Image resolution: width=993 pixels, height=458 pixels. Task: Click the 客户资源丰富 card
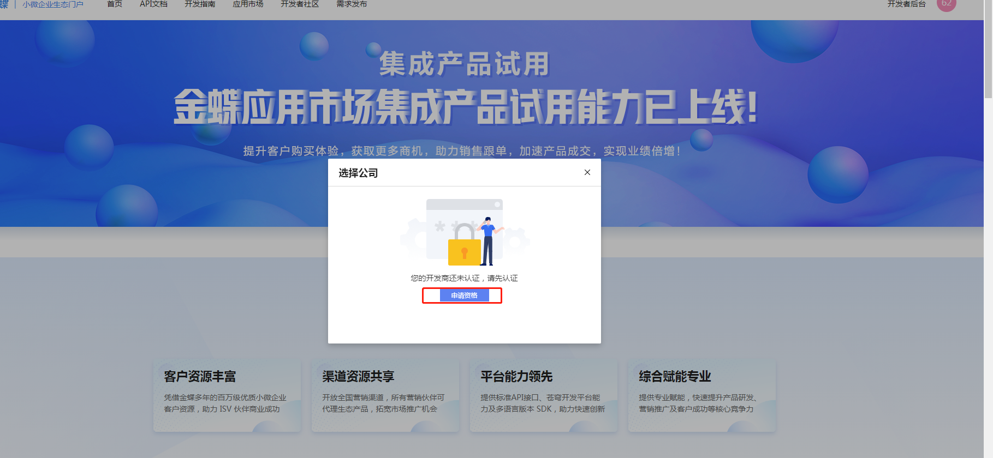point(227,395)
